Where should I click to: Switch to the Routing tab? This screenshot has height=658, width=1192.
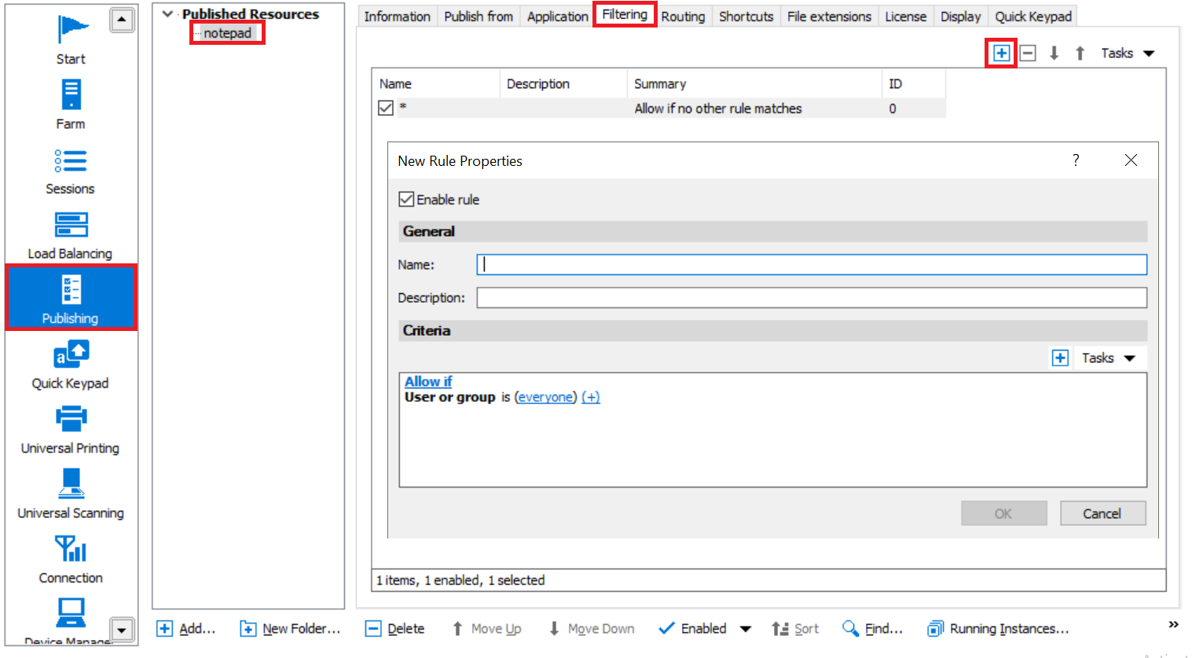pyautogui.click(x=683, y=17)
